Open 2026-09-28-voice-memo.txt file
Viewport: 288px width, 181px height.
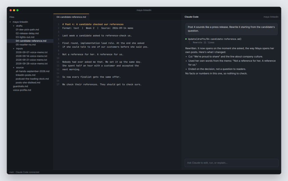pyautogui.click(x=31, y=64)
